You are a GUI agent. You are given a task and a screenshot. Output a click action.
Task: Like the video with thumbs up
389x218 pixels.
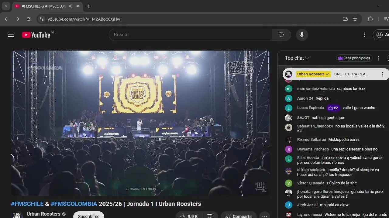click(x=188, y=216)
